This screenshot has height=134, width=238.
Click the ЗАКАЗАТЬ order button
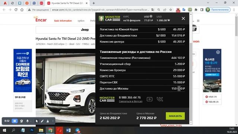175,116
